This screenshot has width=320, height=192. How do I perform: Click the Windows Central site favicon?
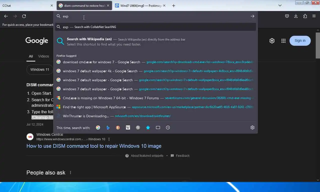click(30, 137)
